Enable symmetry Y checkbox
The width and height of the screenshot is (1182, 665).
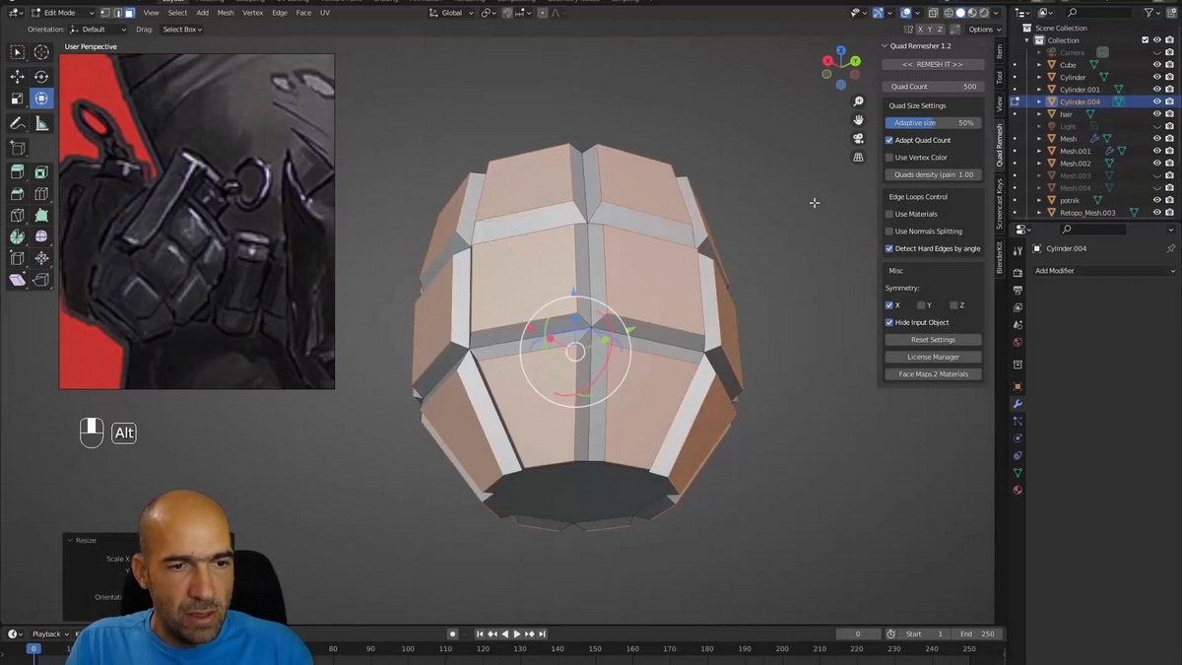[921, 305]
